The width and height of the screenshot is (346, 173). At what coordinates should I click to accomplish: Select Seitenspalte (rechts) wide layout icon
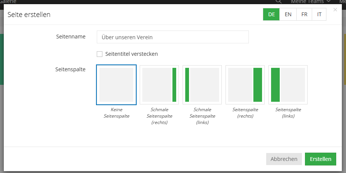point(245,84)
